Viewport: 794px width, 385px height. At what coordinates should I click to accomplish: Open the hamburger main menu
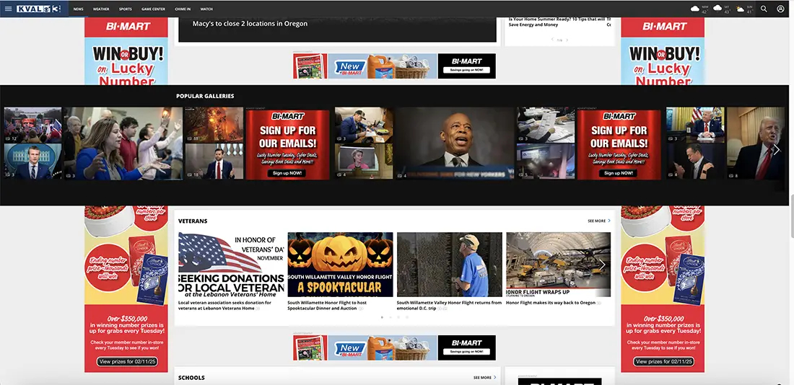8,9
